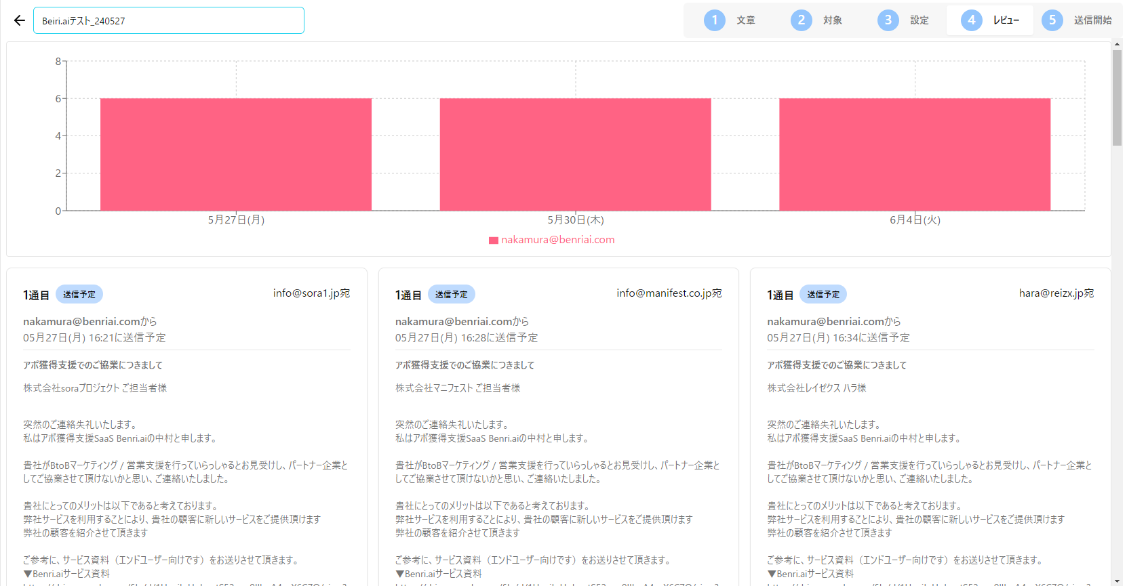1127x586 pixels.
Task: Click the scroll up arrow on scrollbar
Action: click(x=1117, y=45)
